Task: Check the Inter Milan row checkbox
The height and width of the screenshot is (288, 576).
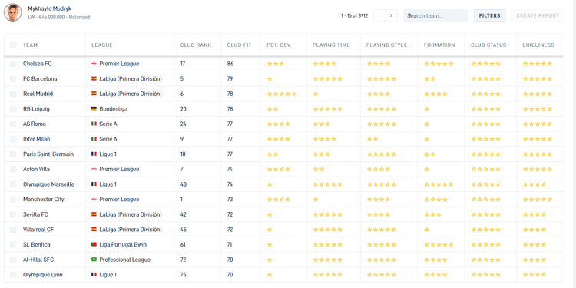Action: point(13,139)
